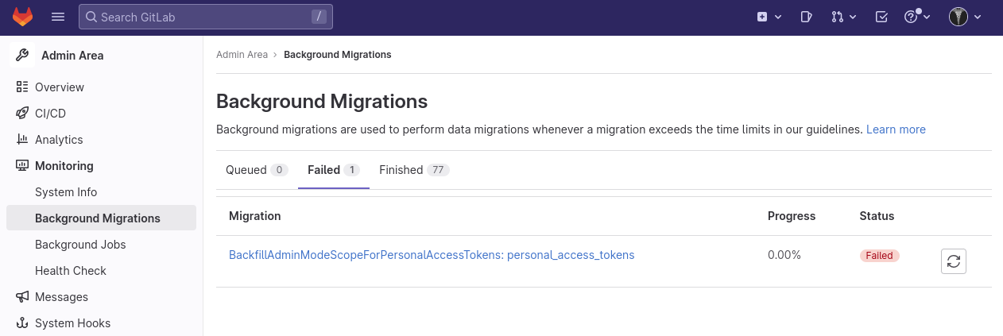Click the Queued count badge 0
1003x336 pixels.
point(279,170)
